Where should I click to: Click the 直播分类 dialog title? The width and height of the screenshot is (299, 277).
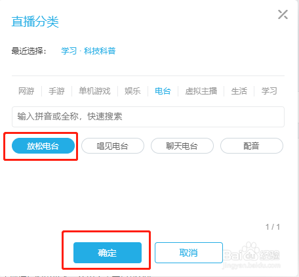tap(35, 22)
